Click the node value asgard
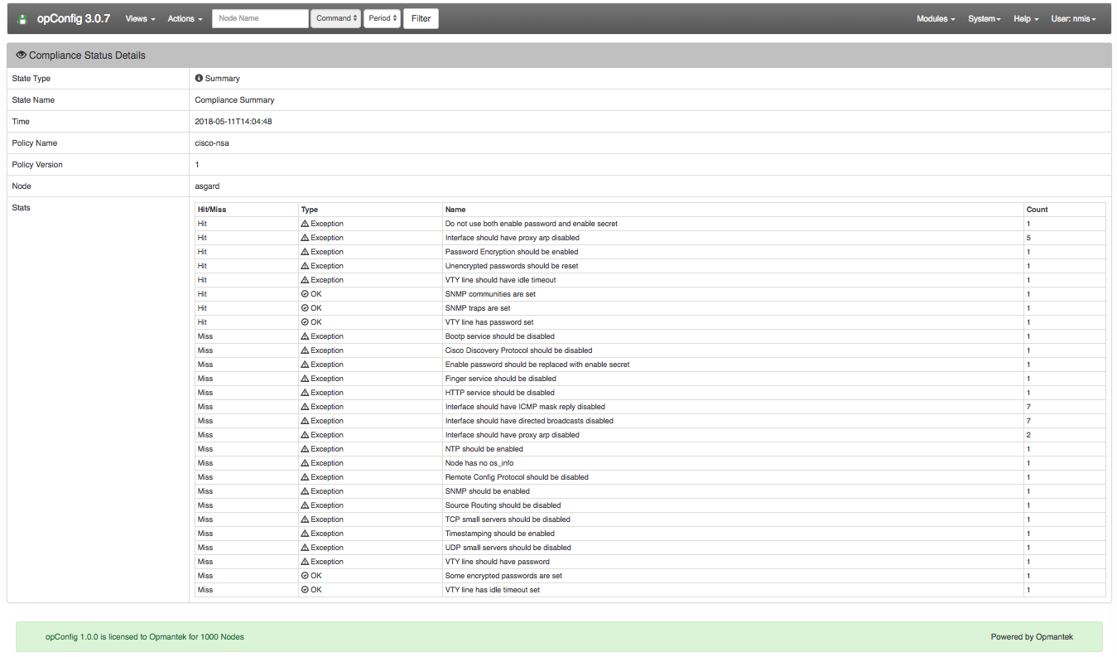Viewport: 1117px width, 657px height. [207, 186]
